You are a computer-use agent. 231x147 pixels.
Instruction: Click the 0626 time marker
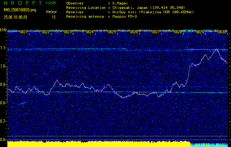[134, 32]
